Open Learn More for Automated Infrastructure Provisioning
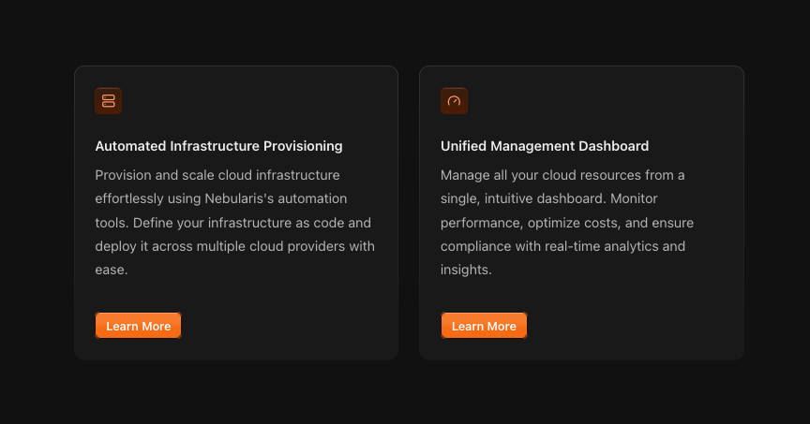The image size is (810, 424). click(139, 326)
